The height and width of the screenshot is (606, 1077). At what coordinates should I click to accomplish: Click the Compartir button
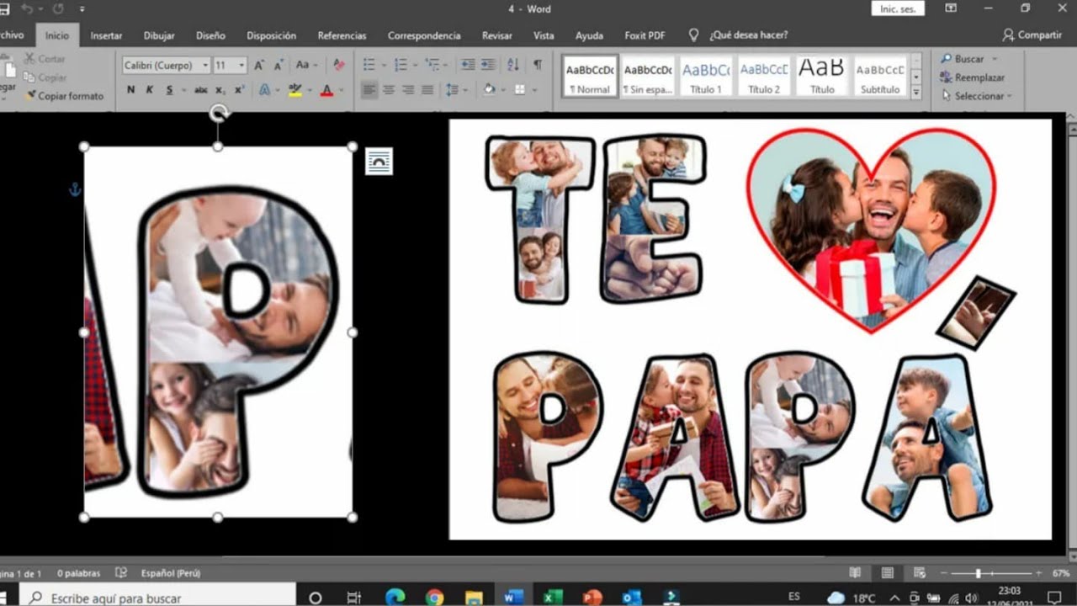[x=1032, y=35]
